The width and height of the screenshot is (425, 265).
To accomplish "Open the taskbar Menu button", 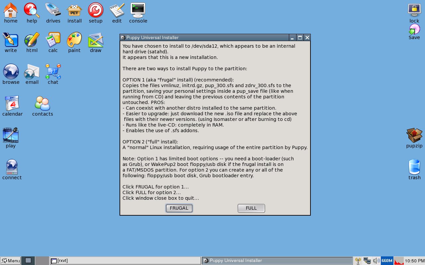I will (11, 261).
